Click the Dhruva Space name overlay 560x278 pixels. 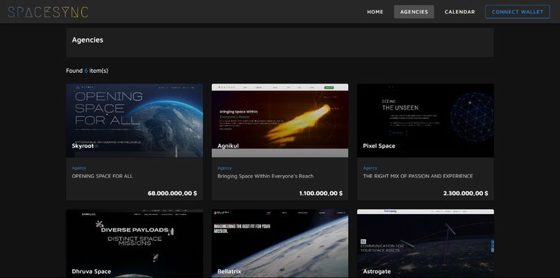pyautogui.click(x=92, y=272)
